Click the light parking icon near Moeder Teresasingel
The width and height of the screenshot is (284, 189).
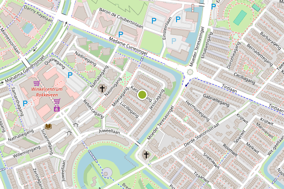pos(174,41)
